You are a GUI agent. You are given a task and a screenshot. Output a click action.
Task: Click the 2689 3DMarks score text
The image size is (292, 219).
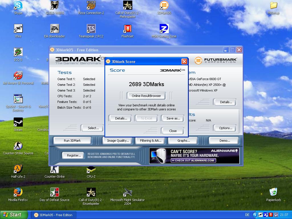pyautogui.click(x=146, y=84)
